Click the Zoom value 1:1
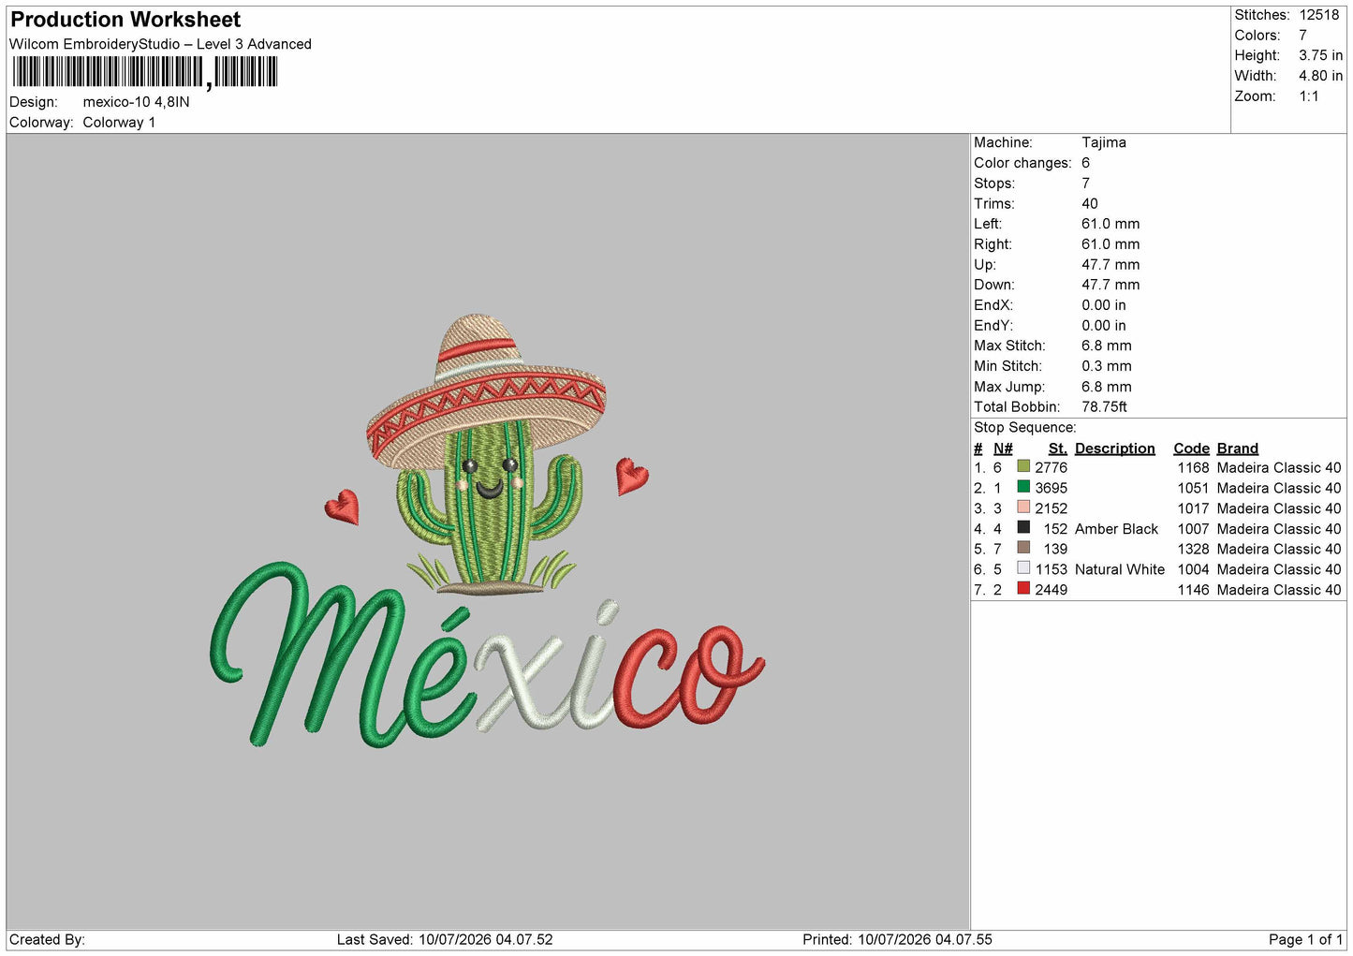This screenshot has height=956, width=1353. [x=1308, y=96]
